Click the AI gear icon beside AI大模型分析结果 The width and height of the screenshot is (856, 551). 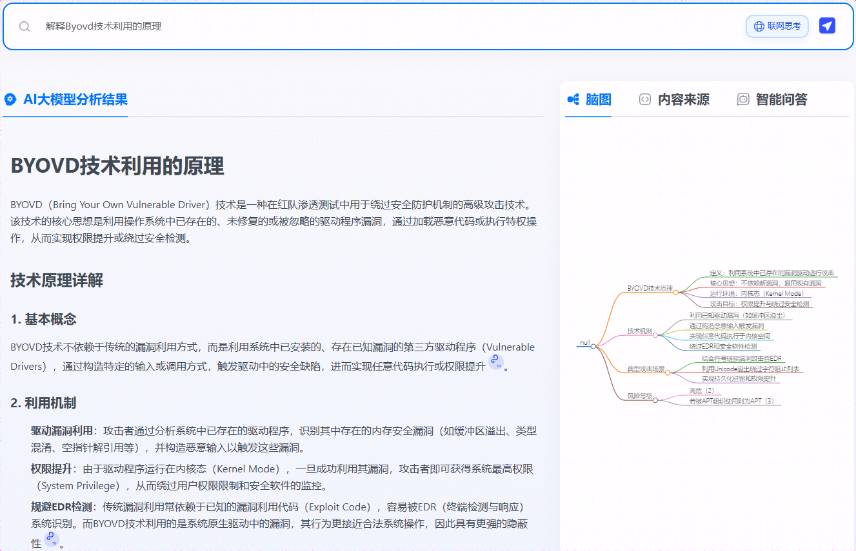point(10,99)
